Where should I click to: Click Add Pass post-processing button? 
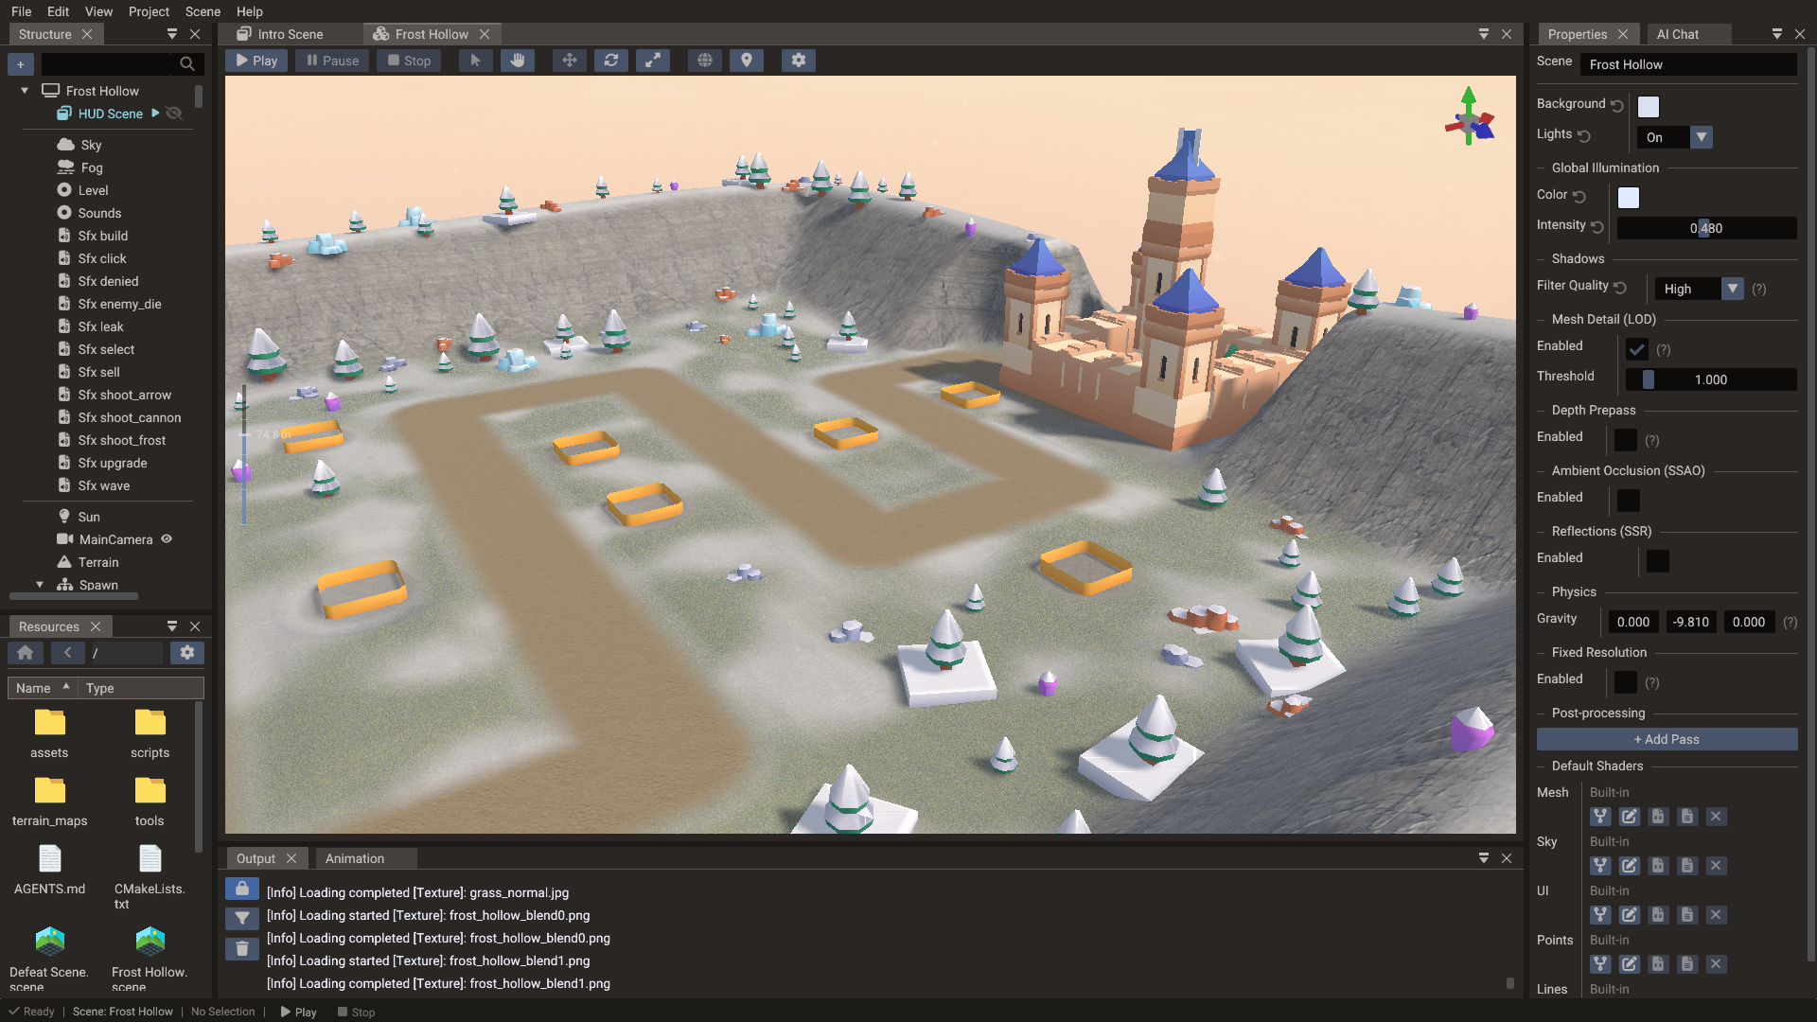pos(1667,739)
